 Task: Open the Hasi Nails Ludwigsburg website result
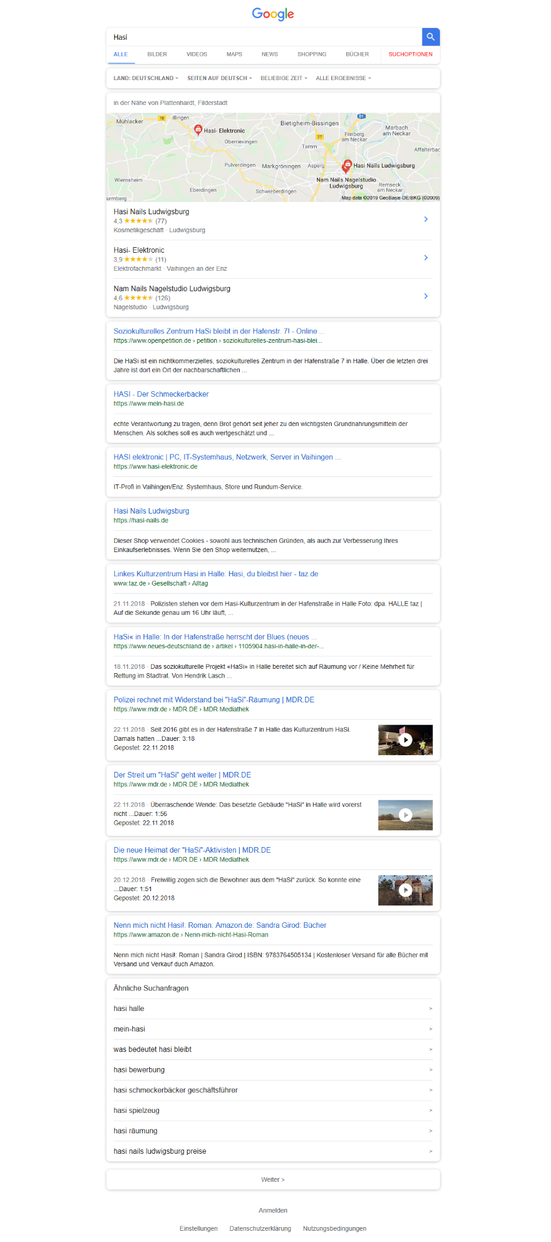pos(152,511)
